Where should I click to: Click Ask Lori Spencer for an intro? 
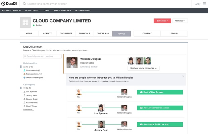tap(160, 108)
